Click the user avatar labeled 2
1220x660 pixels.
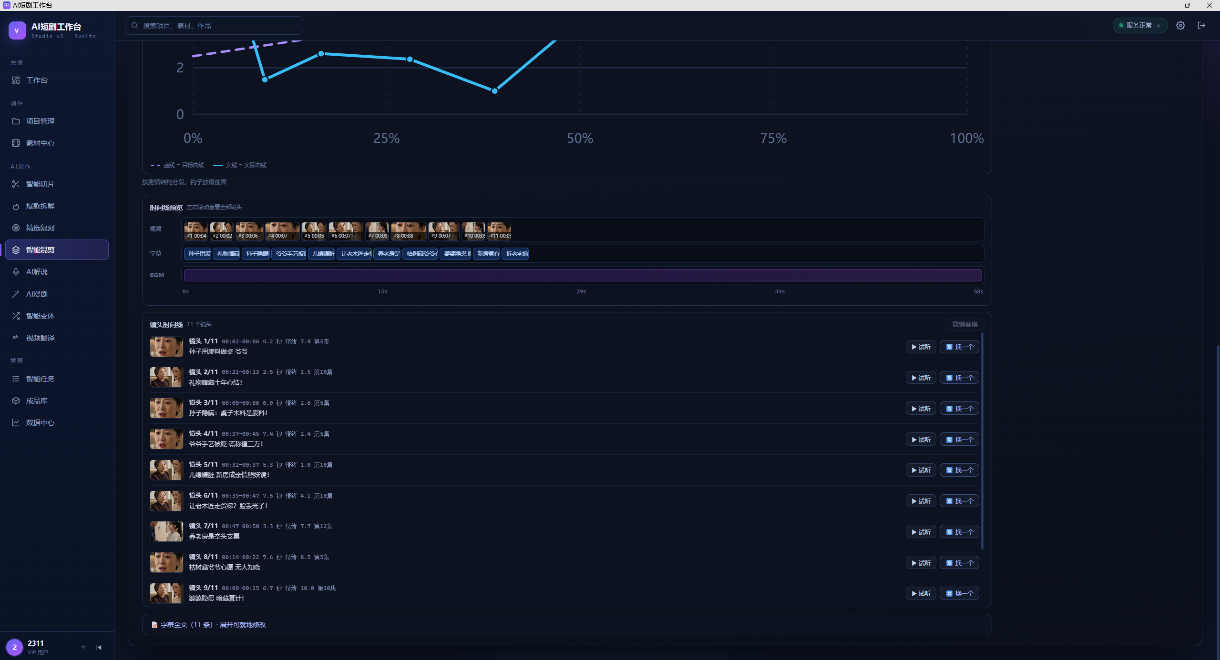[x=14, y=647]
